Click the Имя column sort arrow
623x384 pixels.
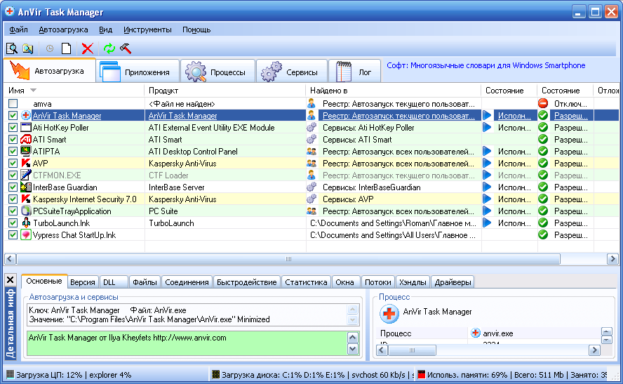pos(34,91)
